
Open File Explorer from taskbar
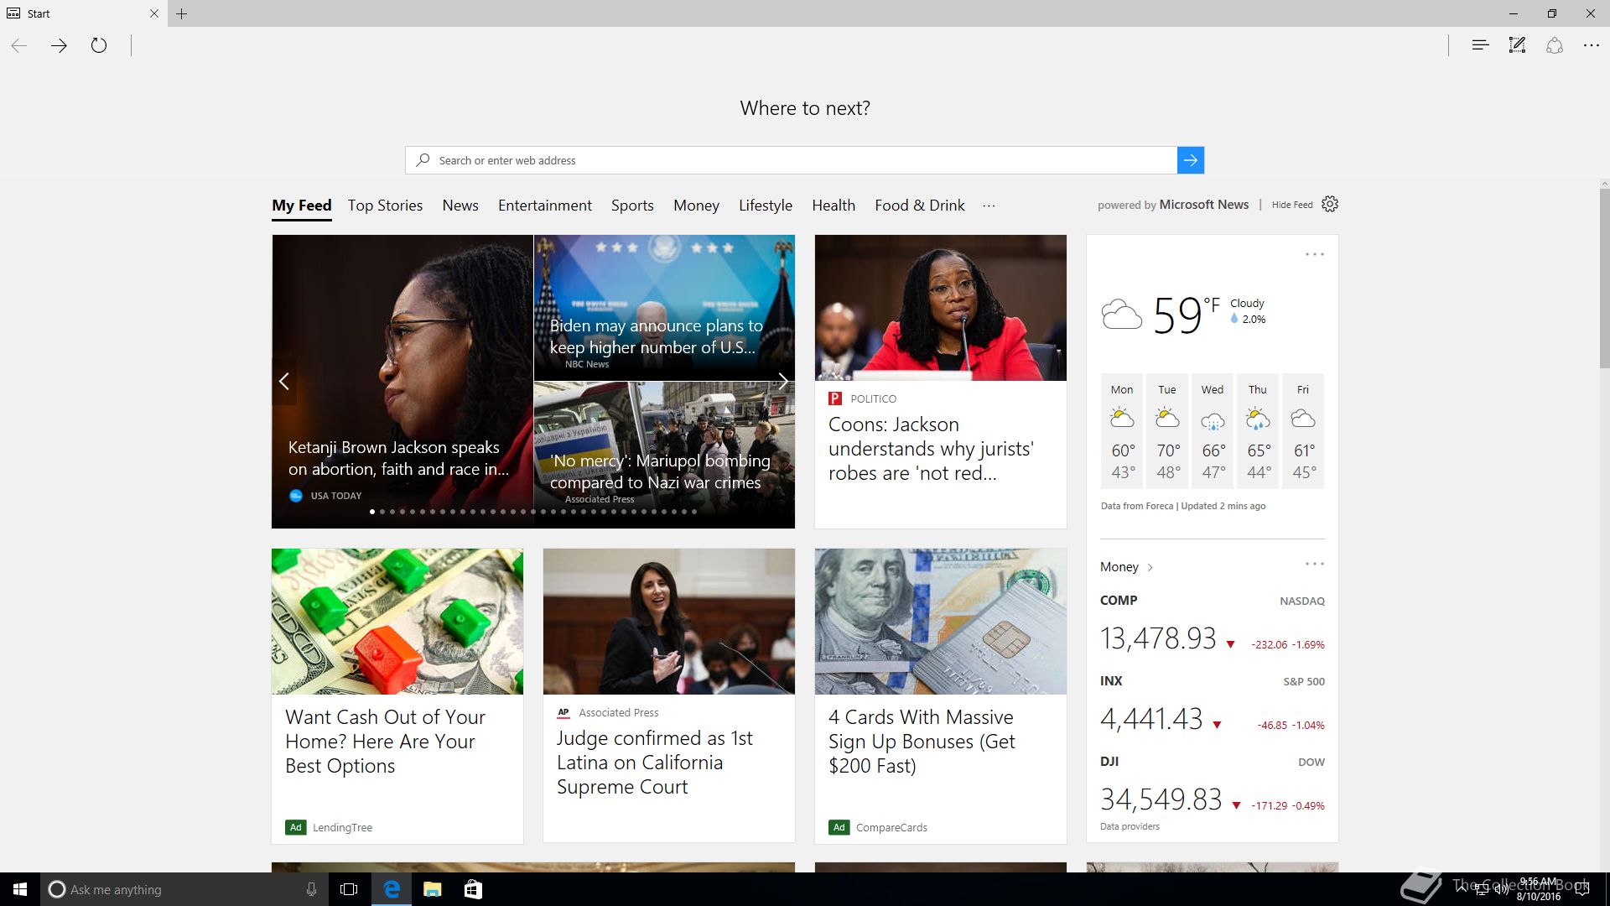pos(432,889)
